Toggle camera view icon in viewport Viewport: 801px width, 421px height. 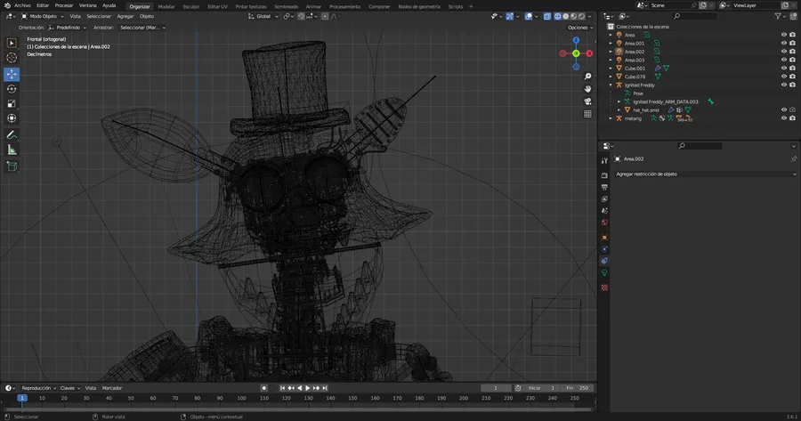588,101
